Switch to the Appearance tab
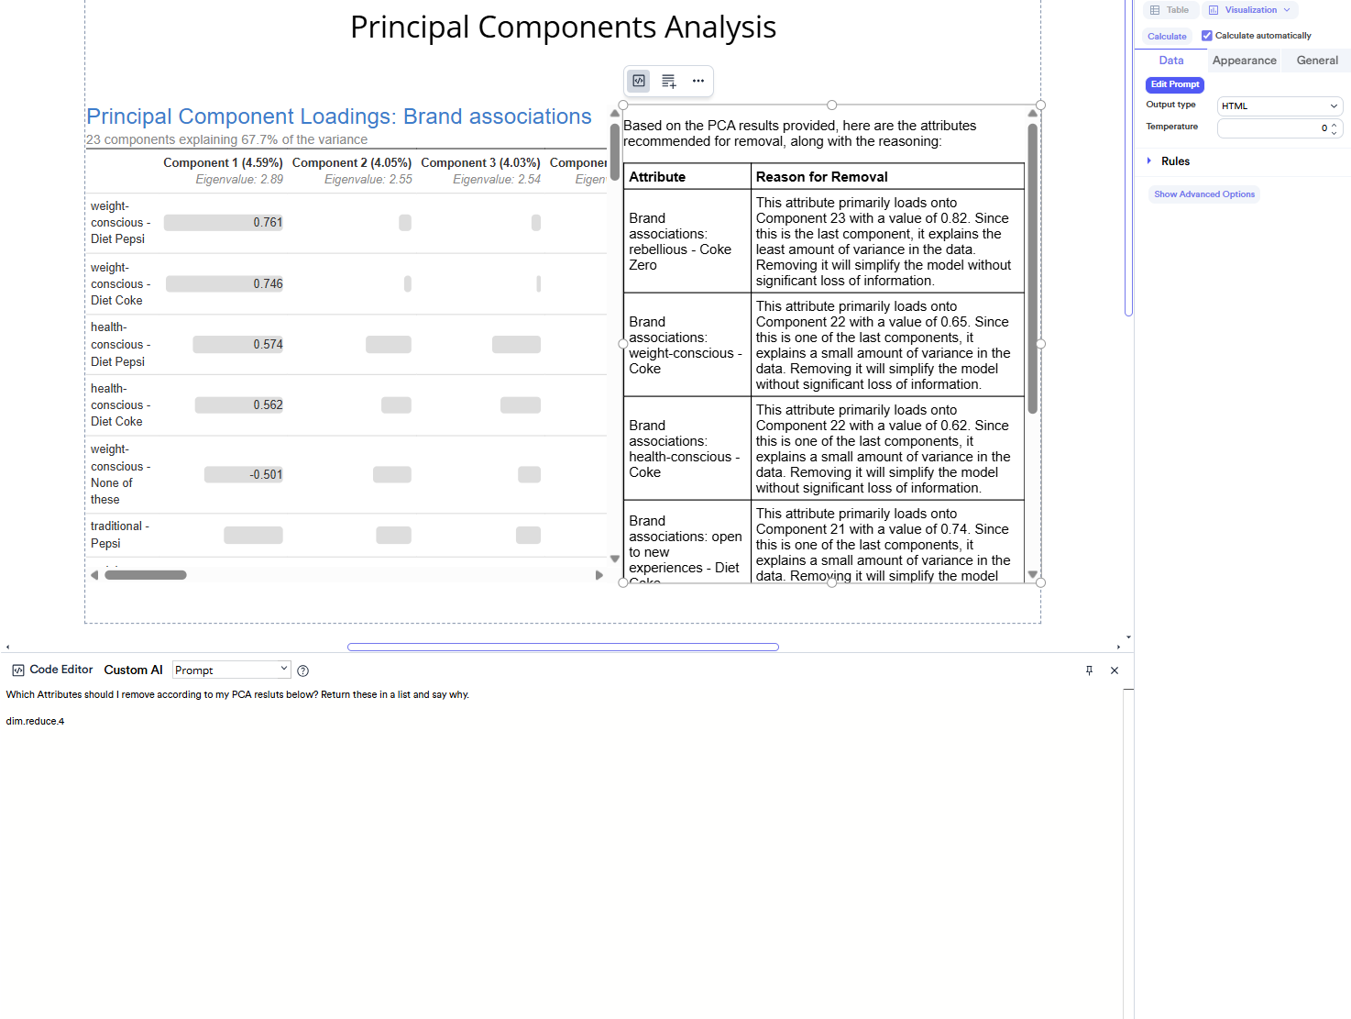1351x1019 pixels. pyautogui.click(x=1244, y=61)
